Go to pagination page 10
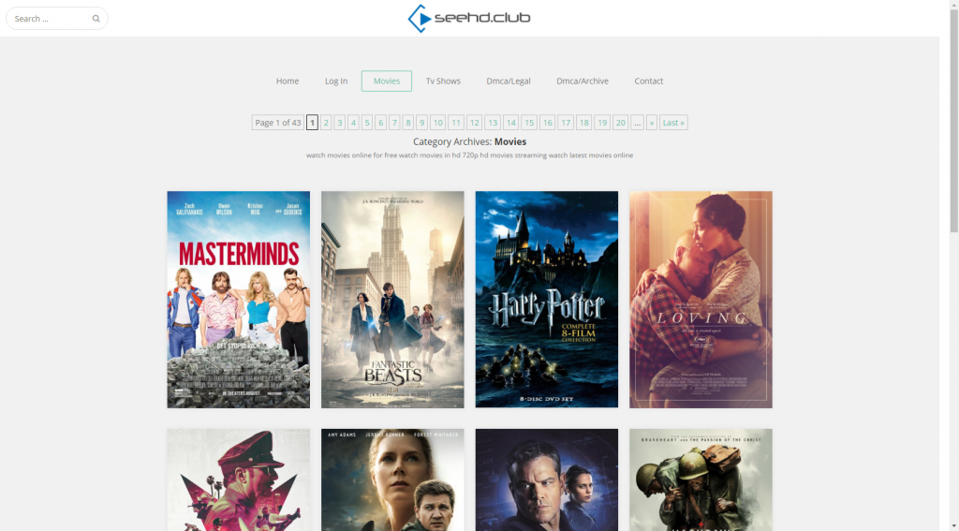959x531 pixels. pyautogui.click(x=438, y=123)
